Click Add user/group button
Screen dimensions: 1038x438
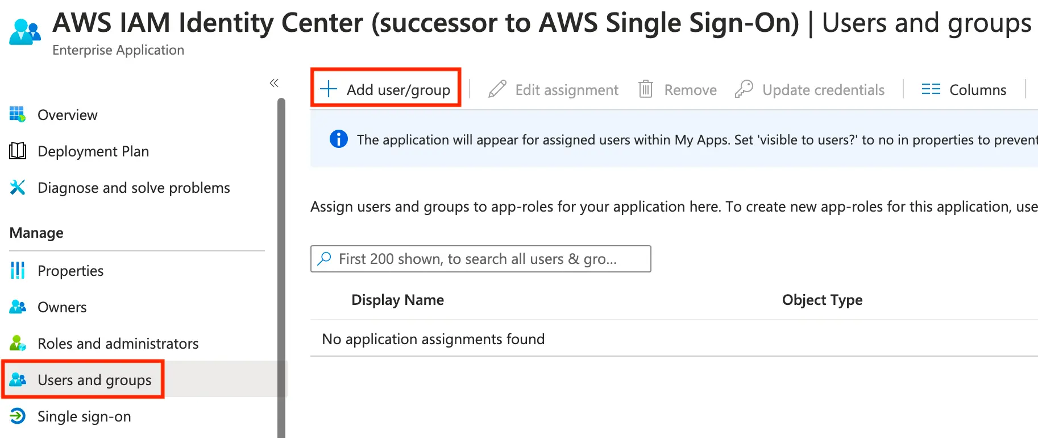pos(386,89)
